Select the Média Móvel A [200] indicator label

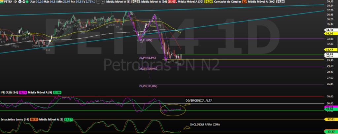[262, 2]
